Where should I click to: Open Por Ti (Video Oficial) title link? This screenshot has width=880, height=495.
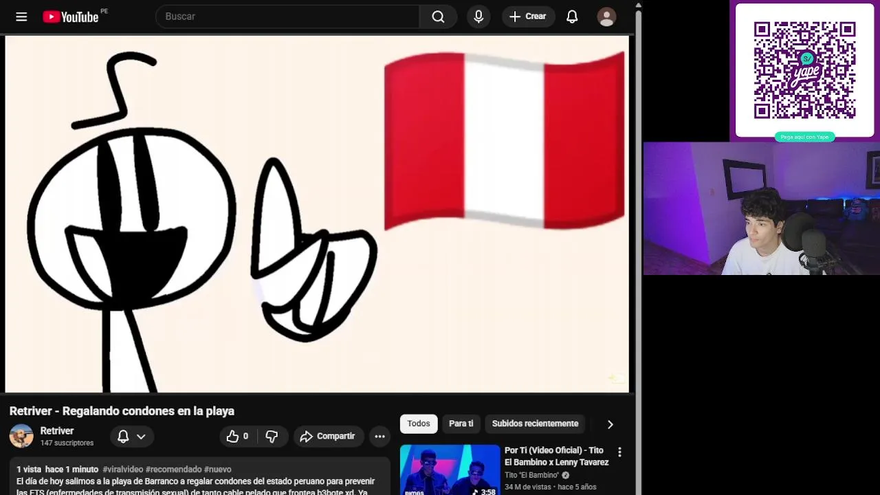tap(557, 456)
